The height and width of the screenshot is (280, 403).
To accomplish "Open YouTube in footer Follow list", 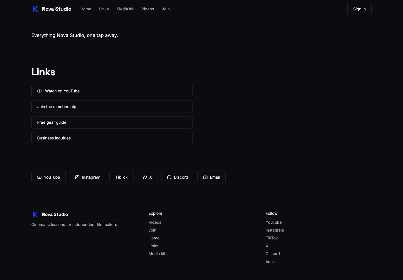I will tap(274, 222).
